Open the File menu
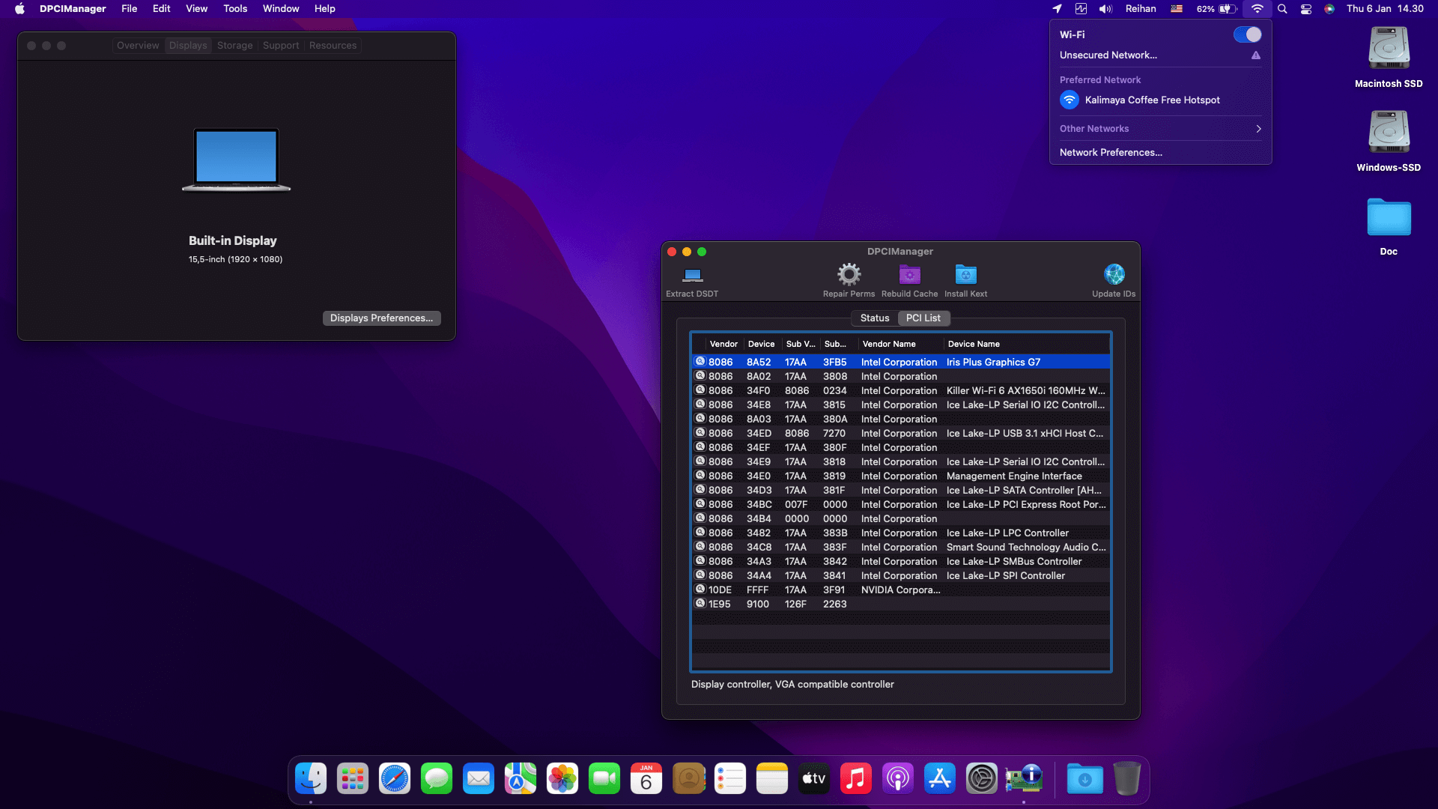 (x=130, y=9)
